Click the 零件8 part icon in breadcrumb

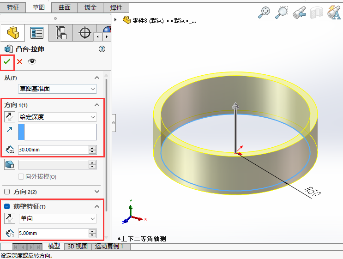(126, 20)
